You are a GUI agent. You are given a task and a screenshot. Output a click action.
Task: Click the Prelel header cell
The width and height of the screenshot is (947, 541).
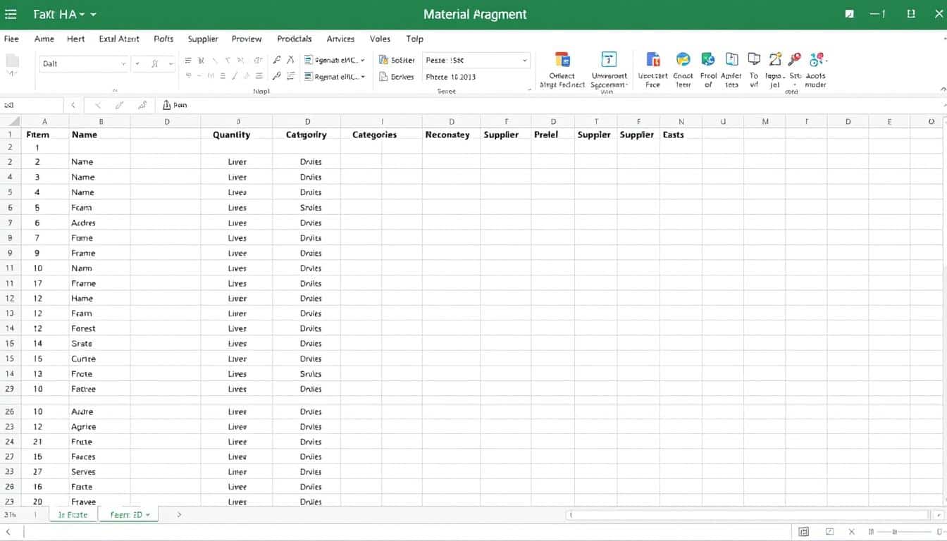[552, 135]
